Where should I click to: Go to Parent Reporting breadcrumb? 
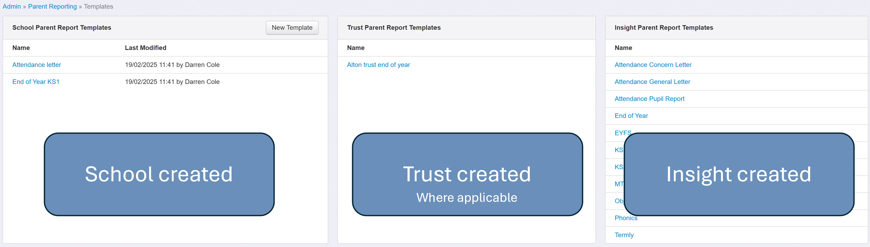[x=52, y=6]
